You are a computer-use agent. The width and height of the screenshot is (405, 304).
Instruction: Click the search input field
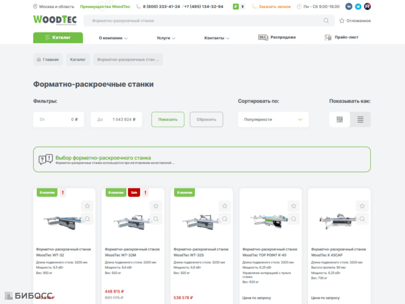click(x=209, y=21)
